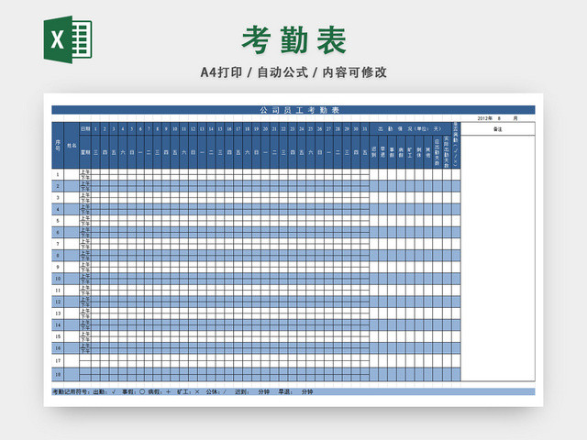Select the 实际出勤天数 column header
Screen dimensions: 587x440
pos(447,152)
